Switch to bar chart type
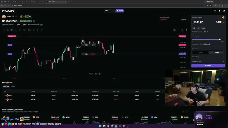This screenshot has width=228, height=128. 182,30
